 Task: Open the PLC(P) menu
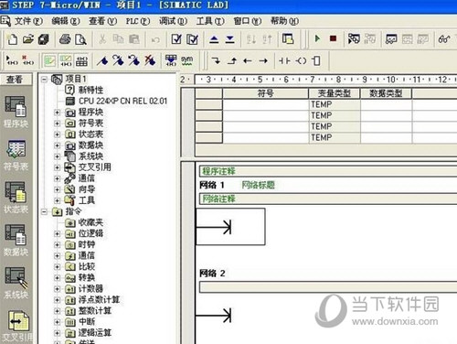(138, 21)
